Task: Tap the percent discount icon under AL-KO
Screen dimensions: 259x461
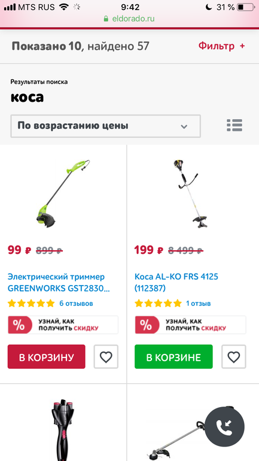Action: pos(146,325)
